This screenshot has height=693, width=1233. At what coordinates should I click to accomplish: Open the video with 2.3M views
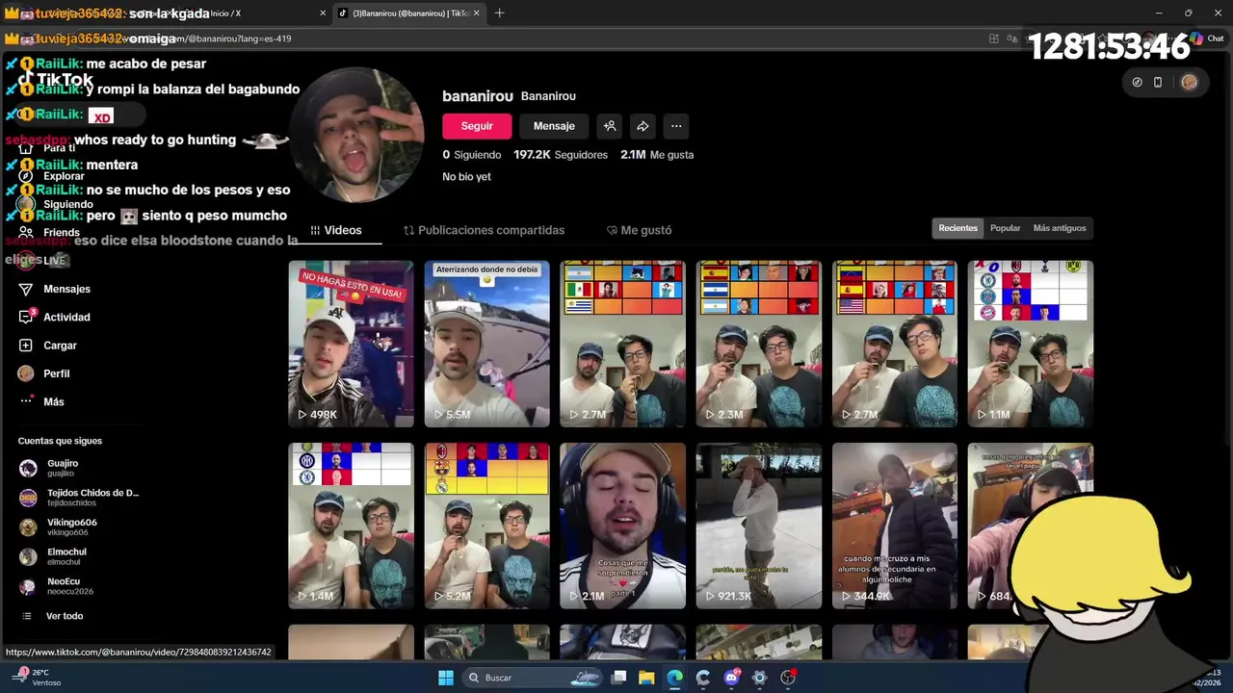coord(759,344)
